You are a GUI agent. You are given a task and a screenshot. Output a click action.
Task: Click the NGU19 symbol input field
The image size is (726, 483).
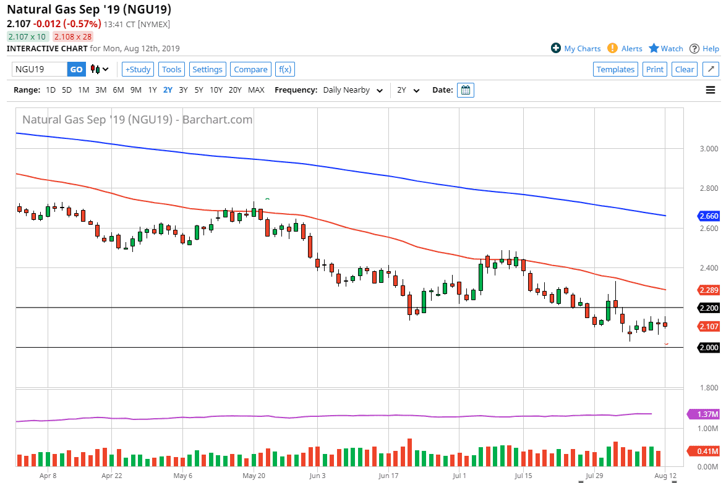click(40, 69)
